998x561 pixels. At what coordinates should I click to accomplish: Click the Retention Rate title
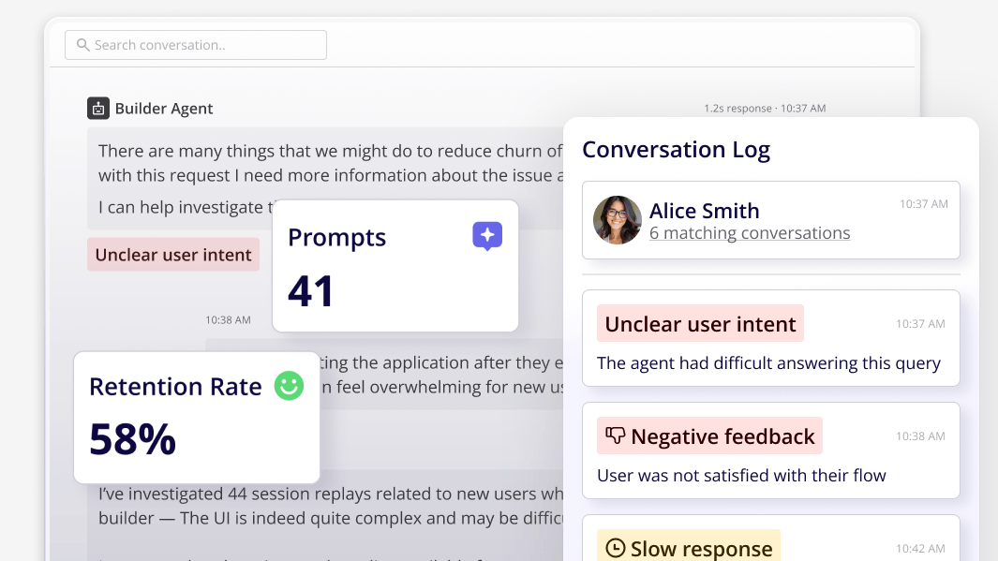175,387
